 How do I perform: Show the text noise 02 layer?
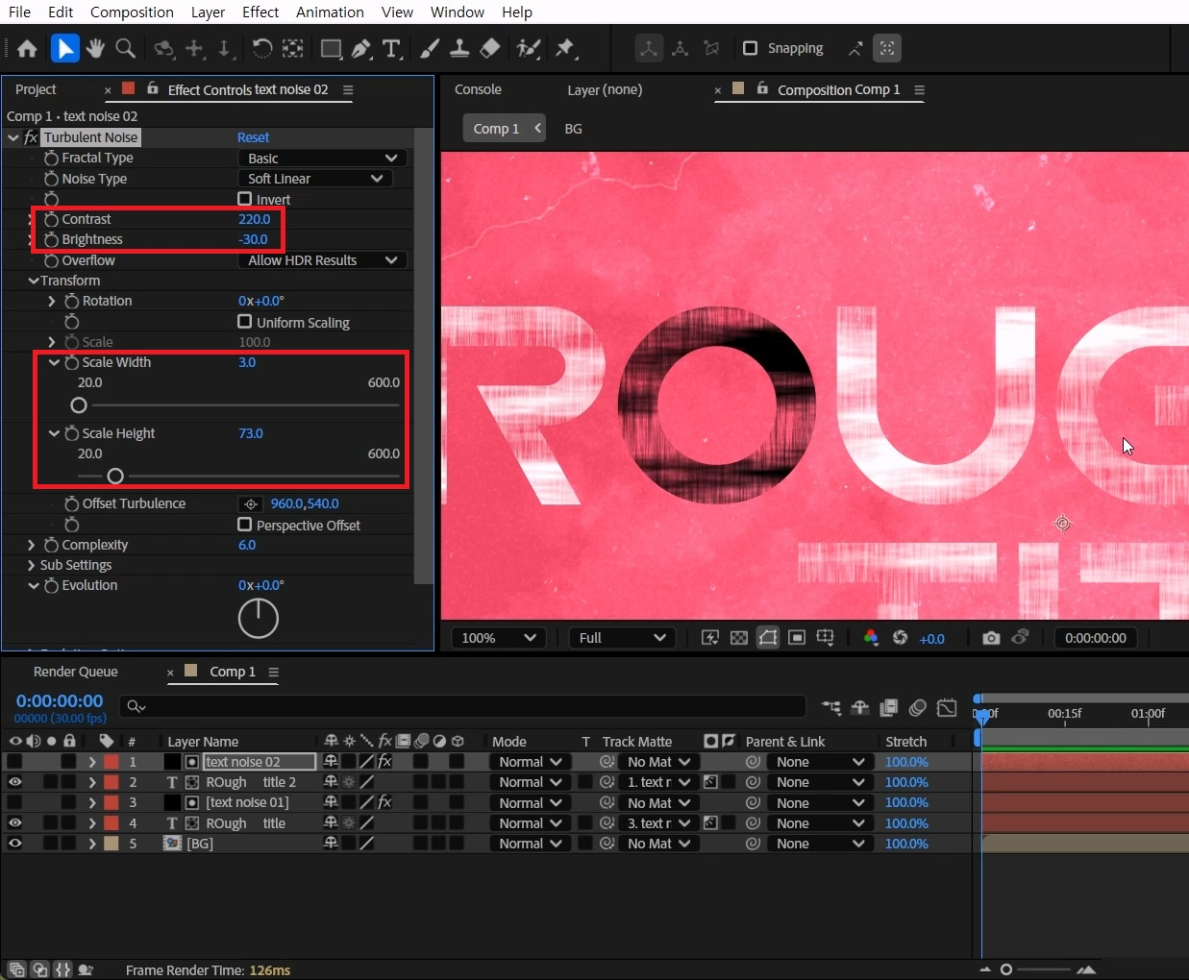pos(14,762)
